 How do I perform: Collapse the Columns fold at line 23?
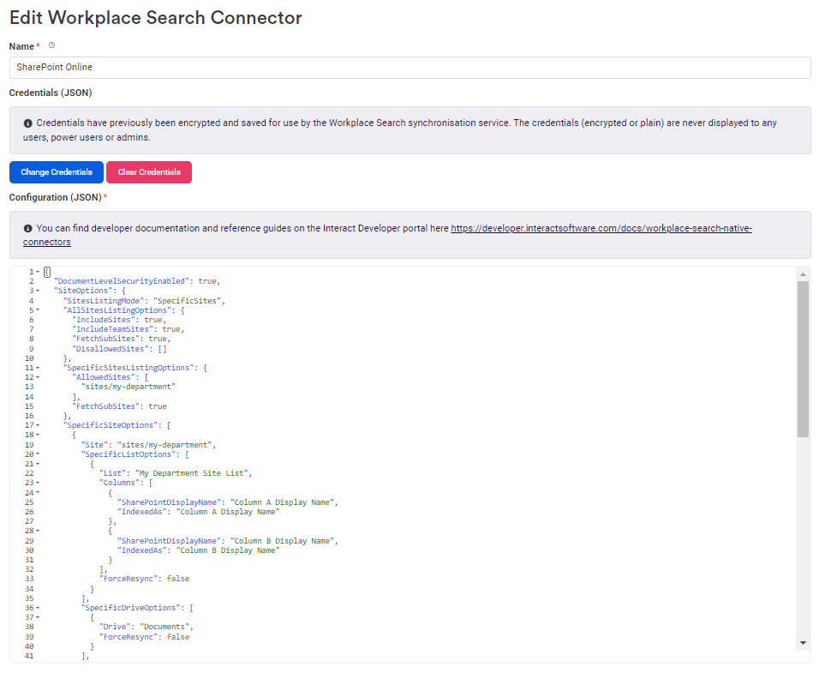[x=38, y=483]
